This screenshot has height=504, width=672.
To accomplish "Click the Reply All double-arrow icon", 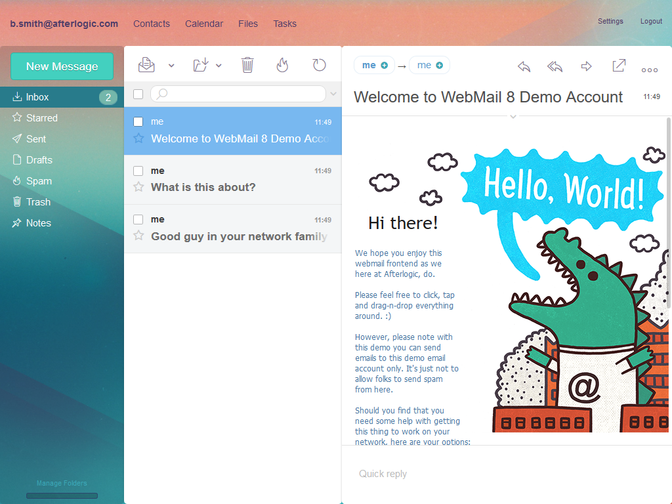I will [555, 66].
